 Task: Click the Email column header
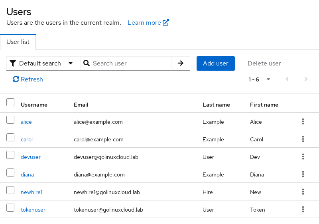tap(81, 105)
